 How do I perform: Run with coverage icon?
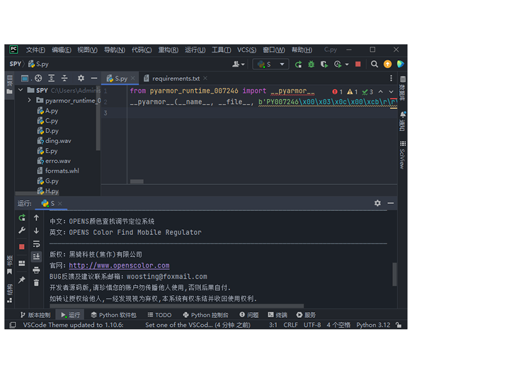(324, 65)
